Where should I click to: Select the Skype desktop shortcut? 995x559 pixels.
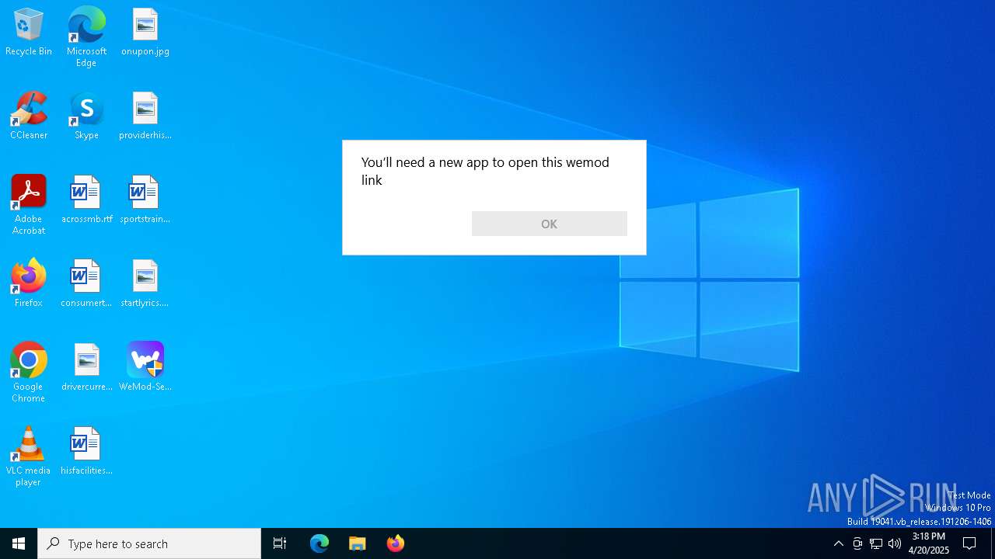click(86, 116)
